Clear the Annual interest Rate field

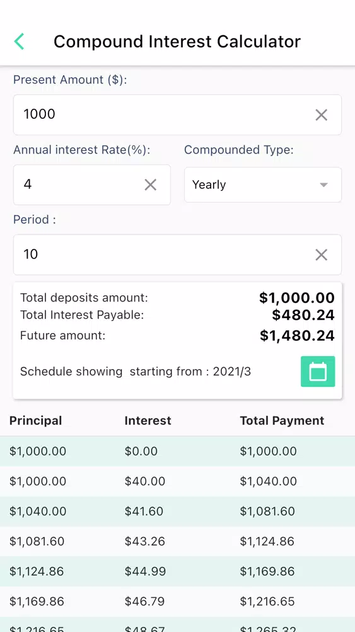150,185
